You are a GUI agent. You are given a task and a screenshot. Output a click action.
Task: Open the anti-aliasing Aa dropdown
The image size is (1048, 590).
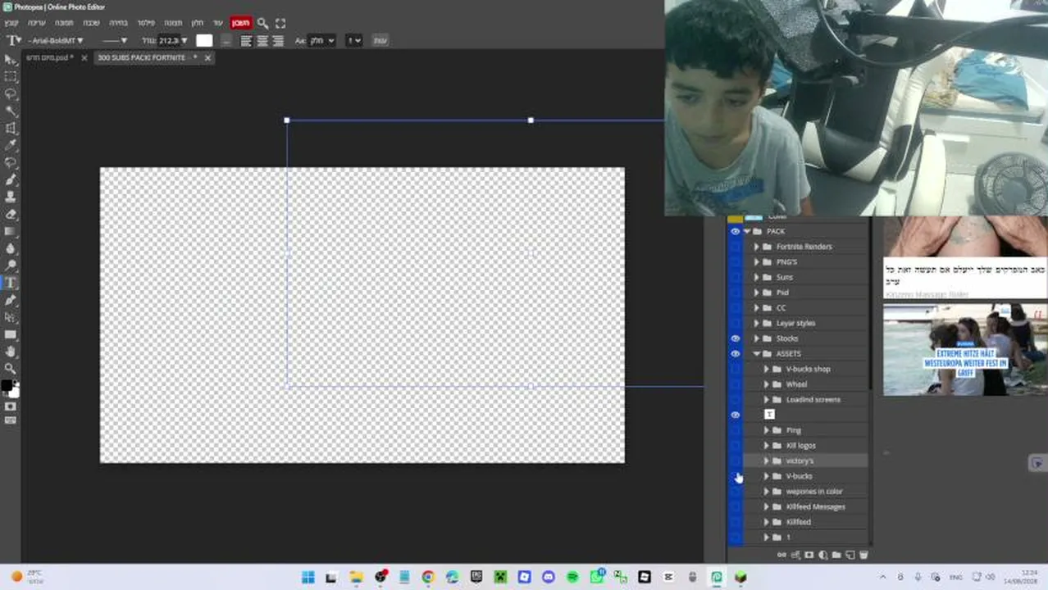321,40
